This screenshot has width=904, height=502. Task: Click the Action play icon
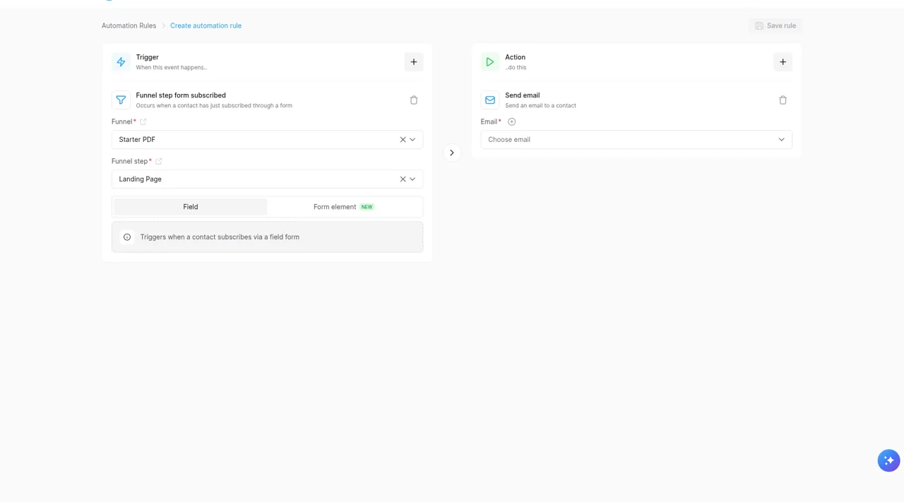point(490,62)
